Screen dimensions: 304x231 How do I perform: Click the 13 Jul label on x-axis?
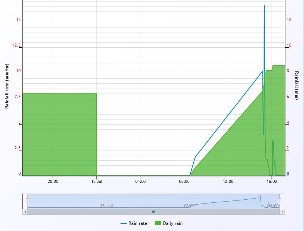(x=97, y=181)
